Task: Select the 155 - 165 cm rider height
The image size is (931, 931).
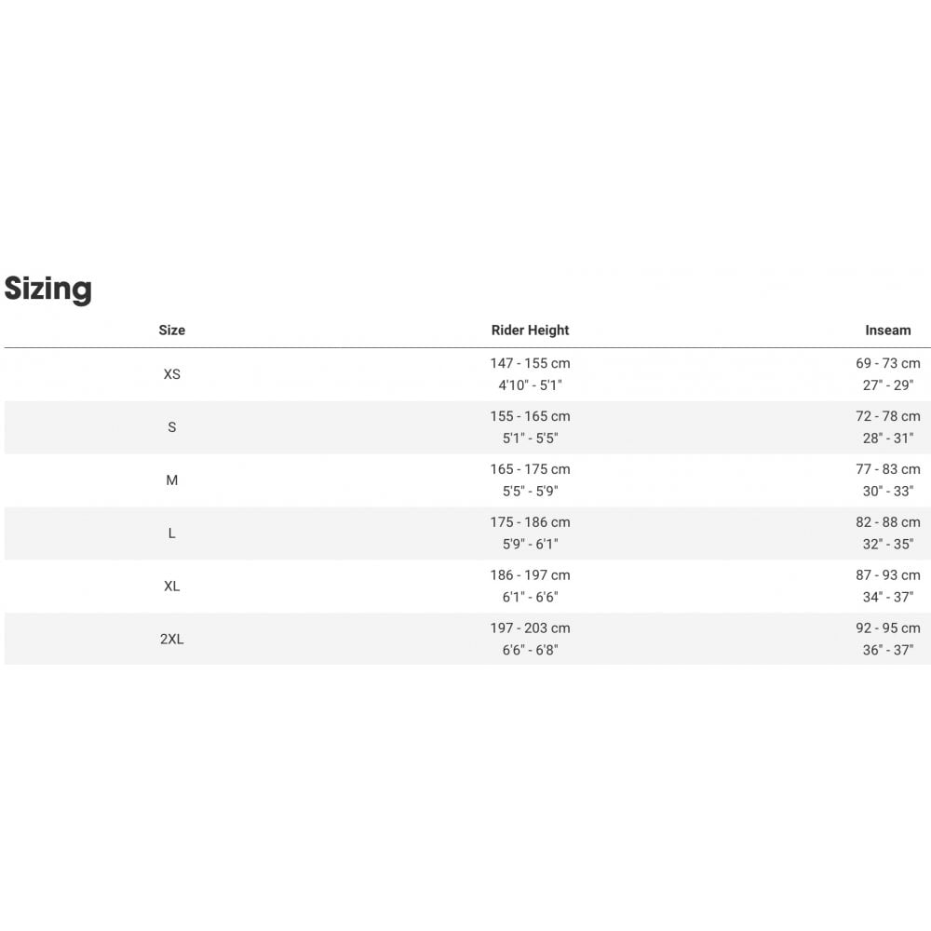Action: tap(530, 416)
